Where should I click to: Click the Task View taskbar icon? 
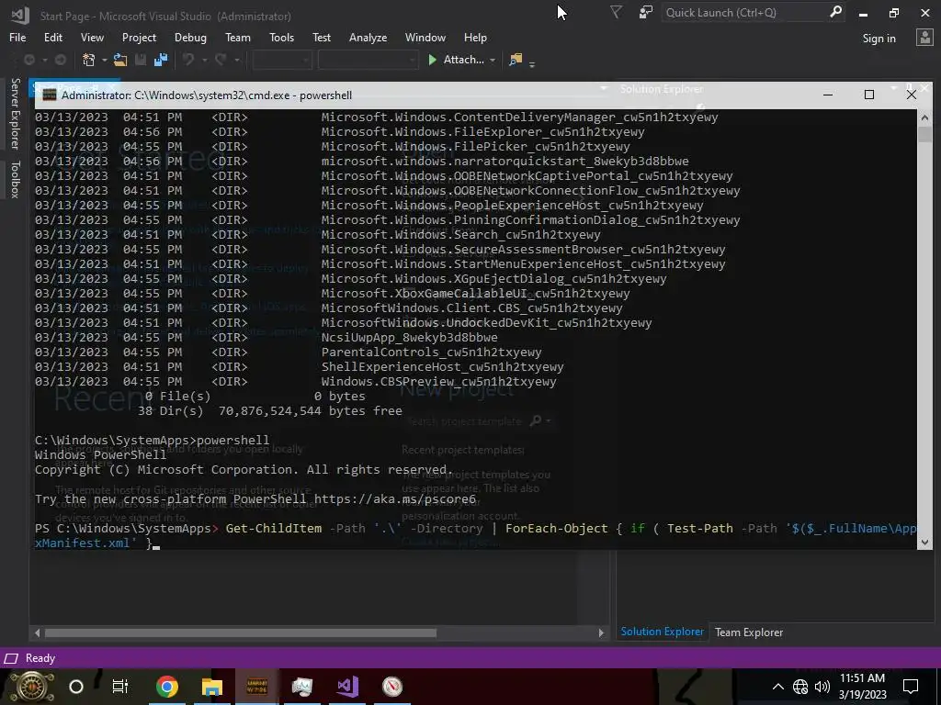tap(120, 687)
